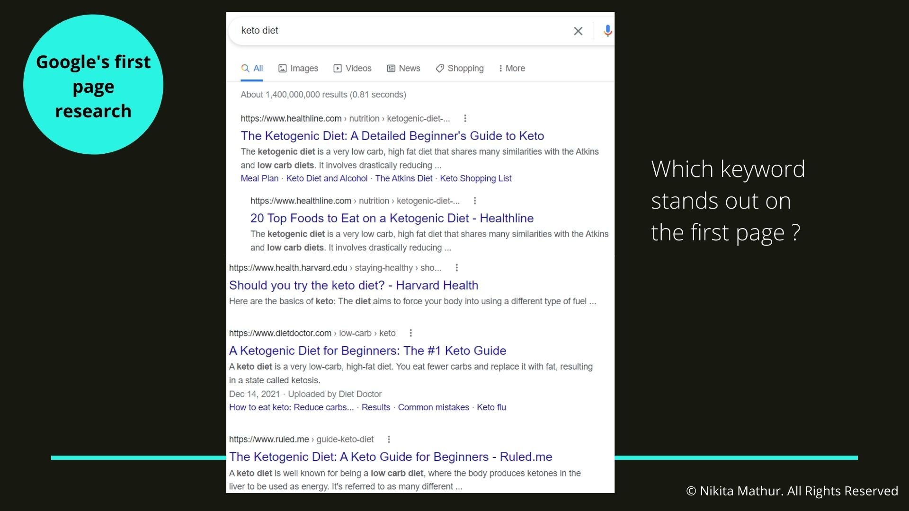Open options for Harvard Health result

click(456, 268)
